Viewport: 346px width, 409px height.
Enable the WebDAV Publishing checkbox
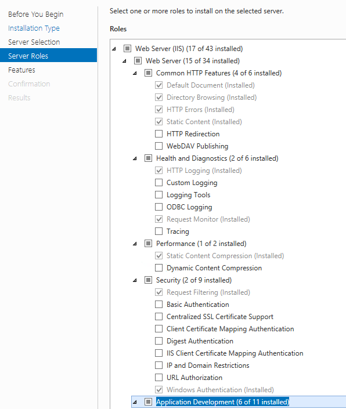tap(158, 146)
